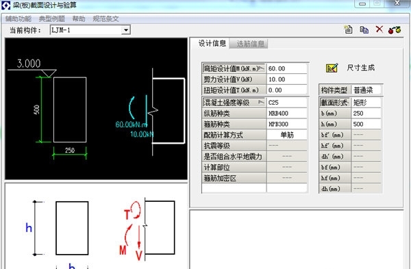The height and width of the screenshot is (269, 411).
Task: Click the 纵筋种类 label cell
Action: pos(234,113)
